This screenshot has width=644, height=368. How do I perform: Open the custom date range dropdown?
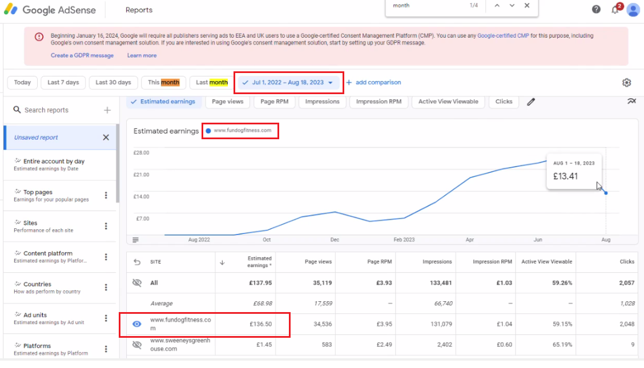(x=288, y=83)
